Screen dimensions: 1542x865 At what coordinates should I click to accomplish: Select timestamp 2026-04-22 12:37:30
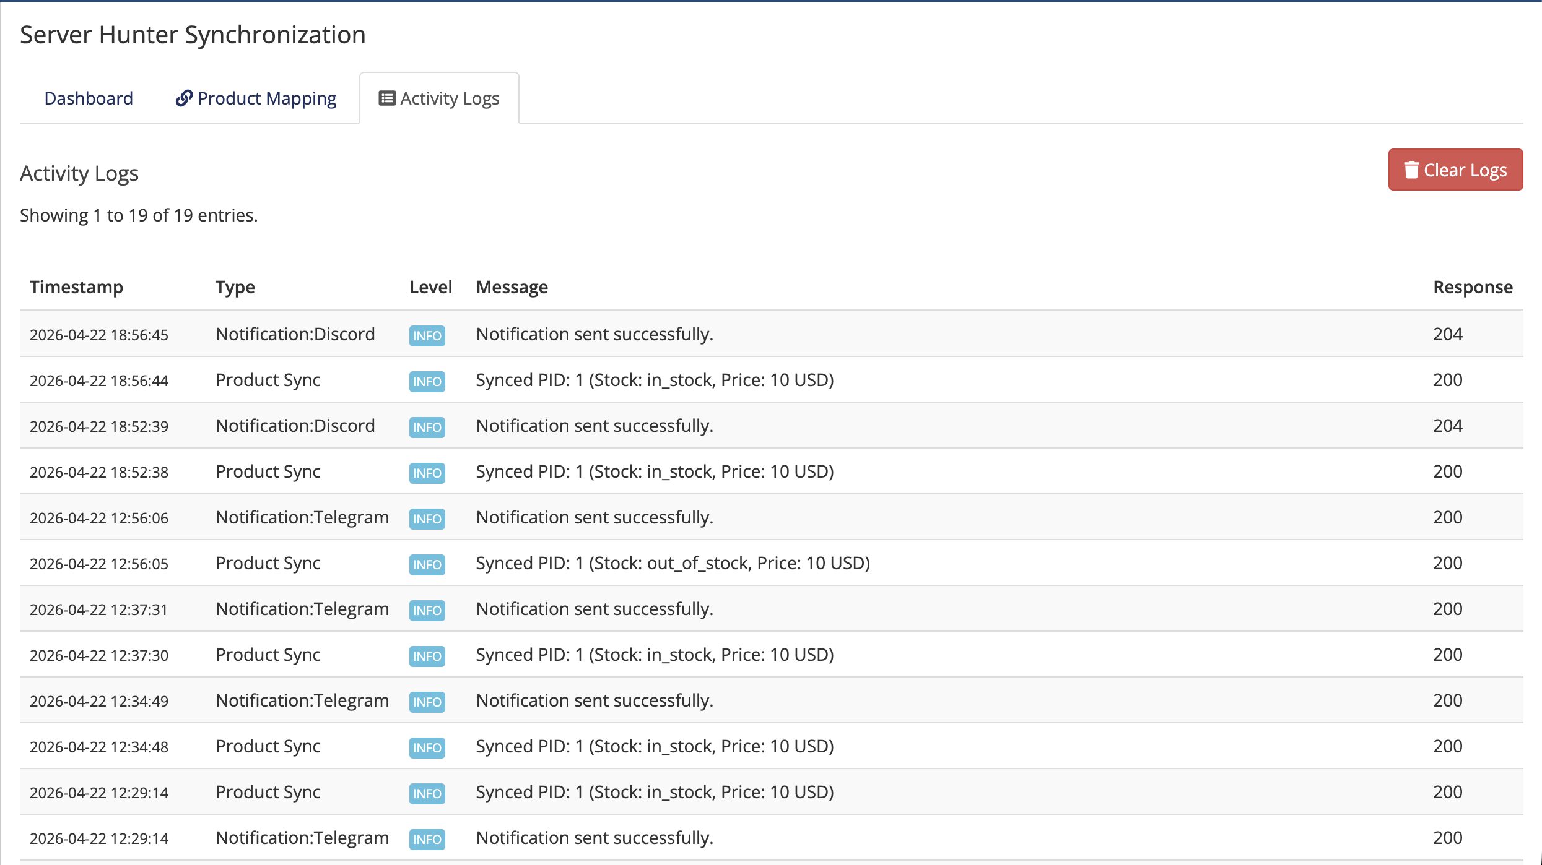tap(99, 655)
